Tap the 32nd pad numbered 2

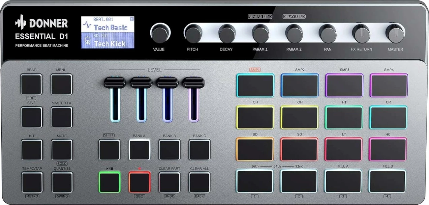tap(299, 181)
